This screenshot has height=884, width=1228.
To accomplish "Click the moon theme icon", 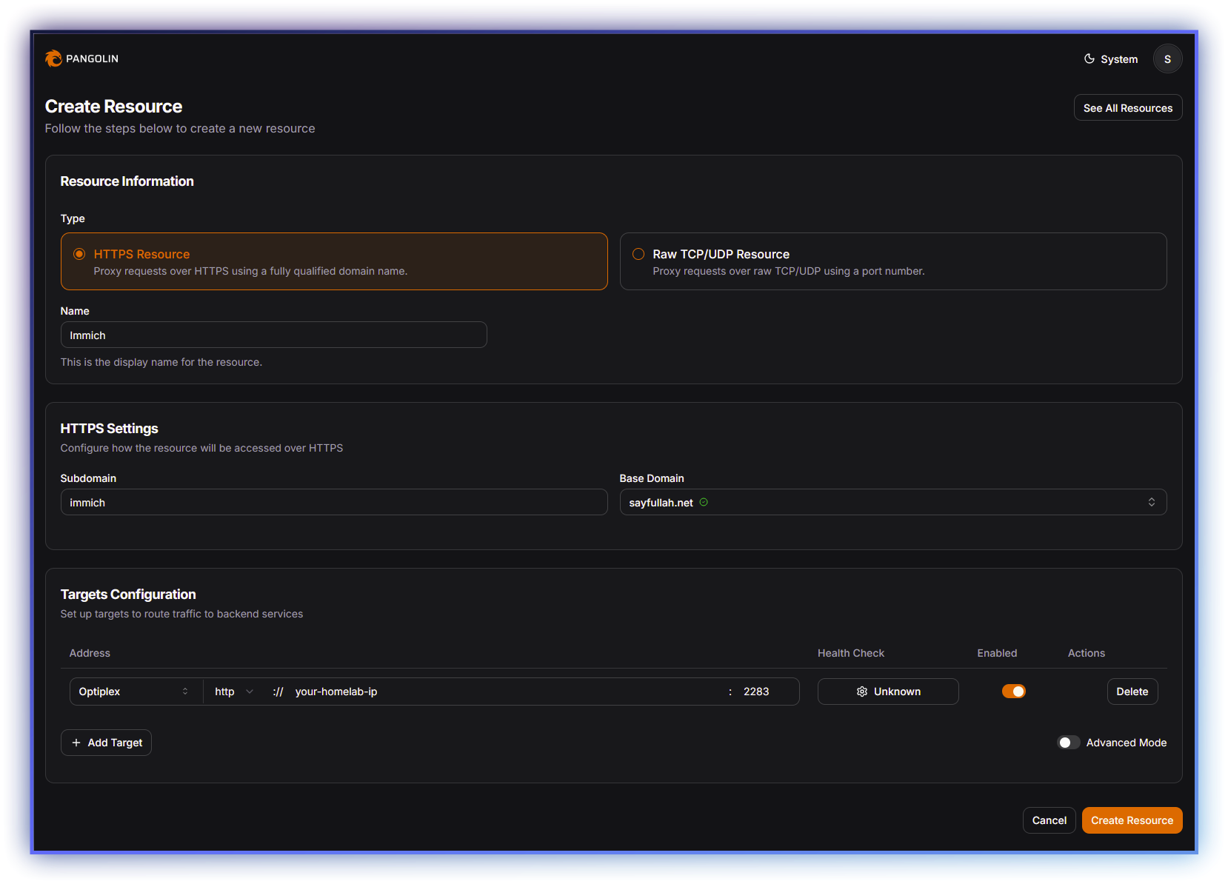I will (1089, 59).
